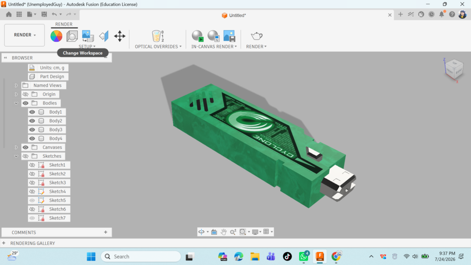Screen dimensions: 471x265
Task: Click the Windows Start button
Action: coord(91,257)
